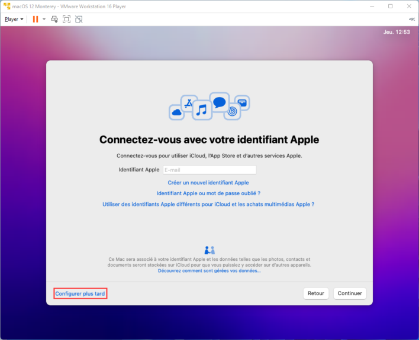
Task: Collapse the VMware toolbar with chevrons
Action: tap(412, 20)
